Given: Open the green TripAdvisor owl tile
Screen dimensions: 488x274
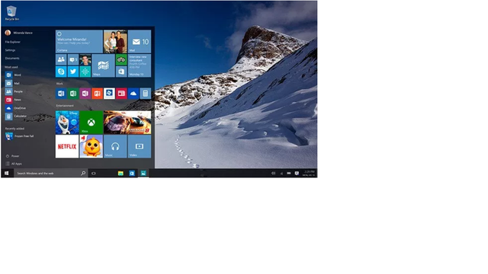Looking at the screenshot, I should click(121, 59).
